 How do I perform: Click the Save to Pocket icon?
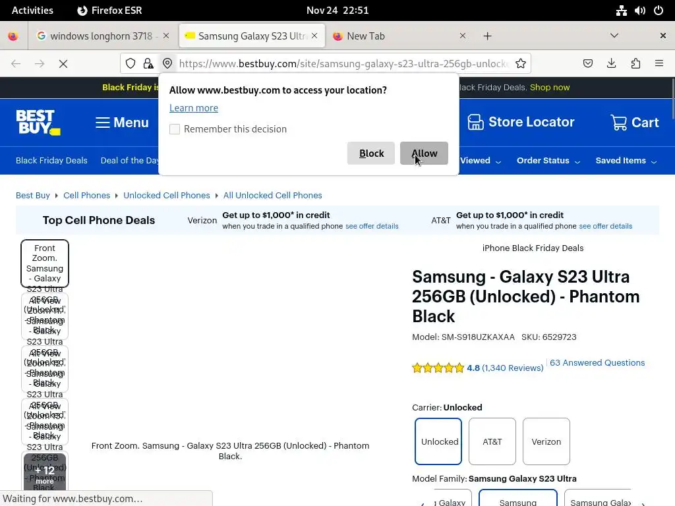[x=587, y=63]
